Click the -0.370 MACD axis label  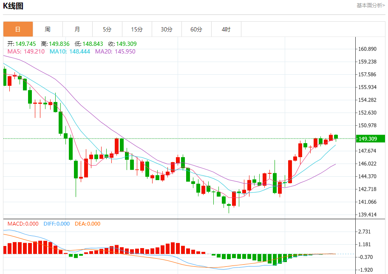365,257
